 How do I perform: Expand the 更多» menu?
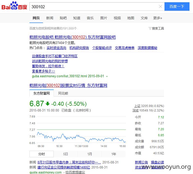tap(157, 18)
